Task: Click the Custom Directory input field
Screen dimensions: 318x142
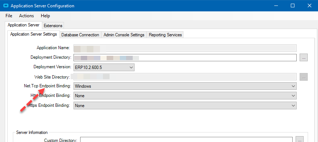Action: point(186,140)
